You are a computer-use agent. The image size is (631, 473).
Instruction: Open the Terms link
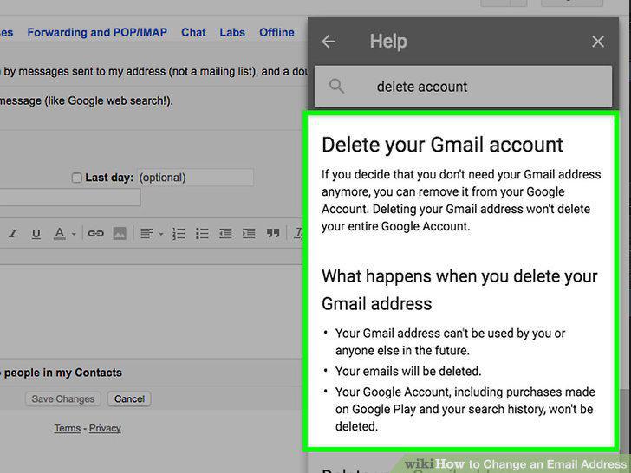(x=68, y=428)
